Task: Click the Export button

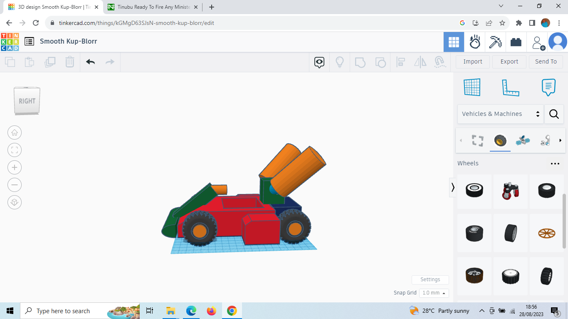Action: (509, 61)
